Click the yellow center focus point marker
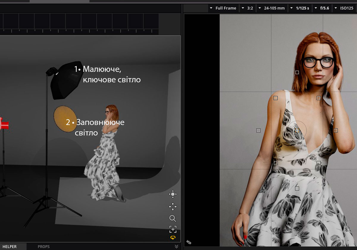 (x=297, y=131)
